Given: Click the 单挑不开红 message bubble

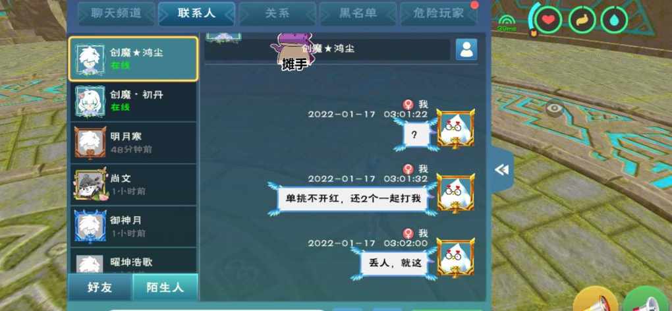Looking at the screenshot, I should [352, 199].
